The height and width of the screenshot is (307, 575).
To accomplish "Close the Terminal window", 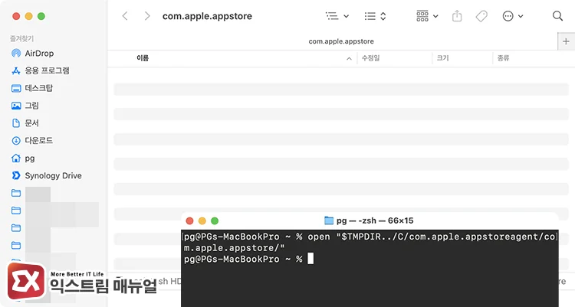I will [189, 221].
